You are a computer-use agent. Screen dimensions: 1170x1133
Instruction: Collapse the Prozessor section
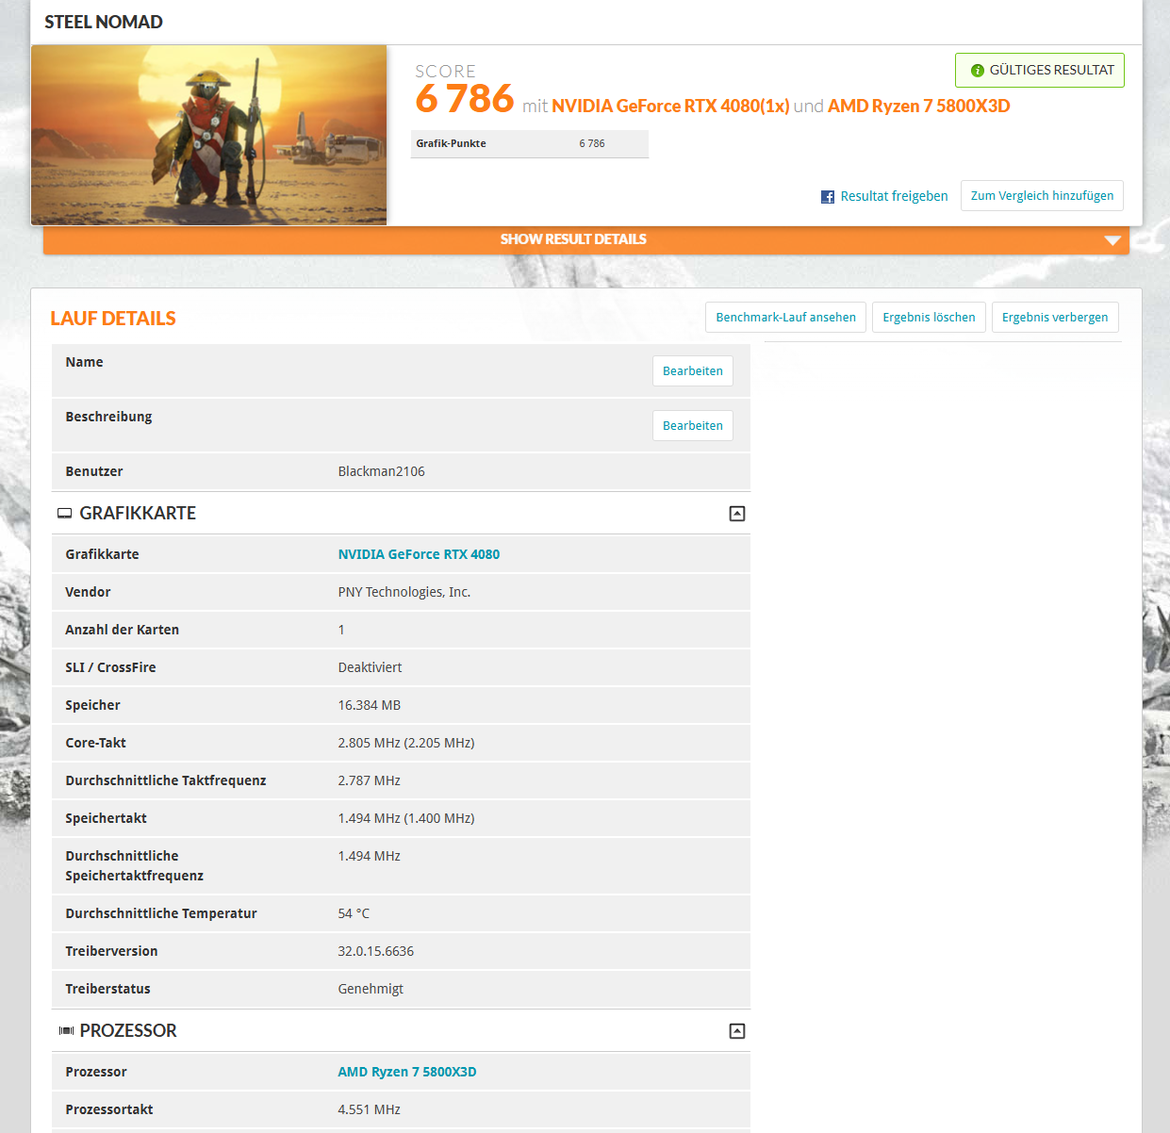(x=737, y=1031)
